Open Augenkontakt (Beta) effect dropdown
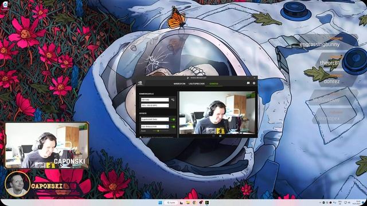The width and height of the screenshot is (367, 206). [155, 120]
